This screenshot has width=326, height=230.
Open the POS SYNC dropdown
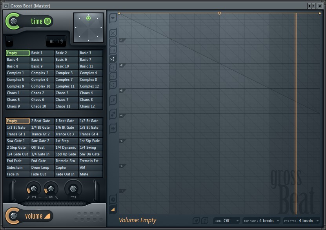tap(301, 221)
